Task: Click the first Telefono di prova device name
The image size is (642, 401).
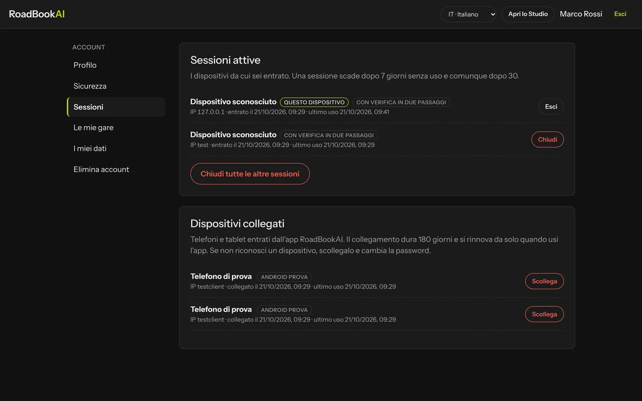Action: click(221, 276)
